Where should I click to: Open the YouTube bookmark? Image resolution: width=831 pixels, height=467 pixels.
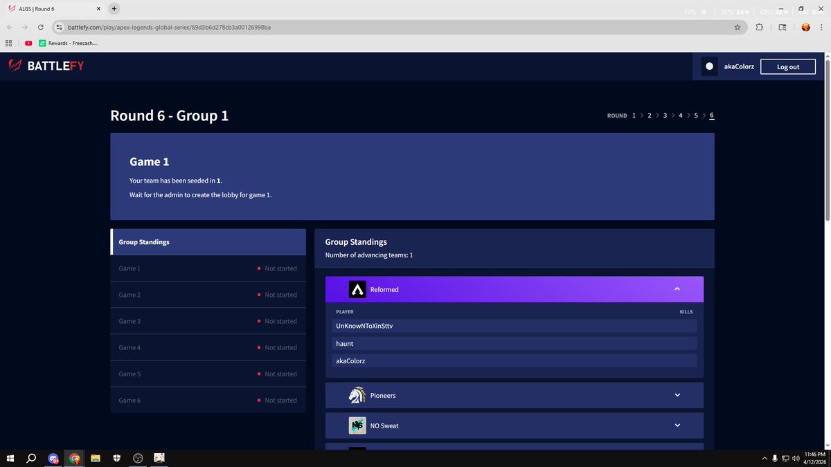tap(28, 43)
